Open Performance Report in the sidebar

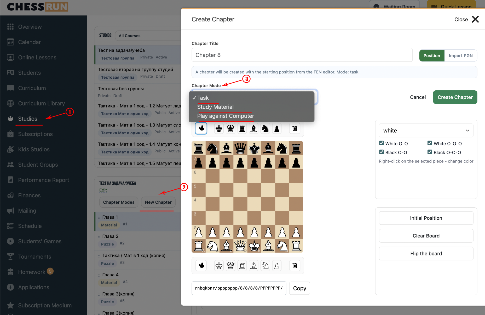43,180
